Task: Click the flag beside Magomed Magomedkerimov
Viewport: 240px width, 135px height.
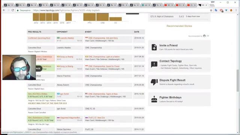Action: (x=58, y=118)
